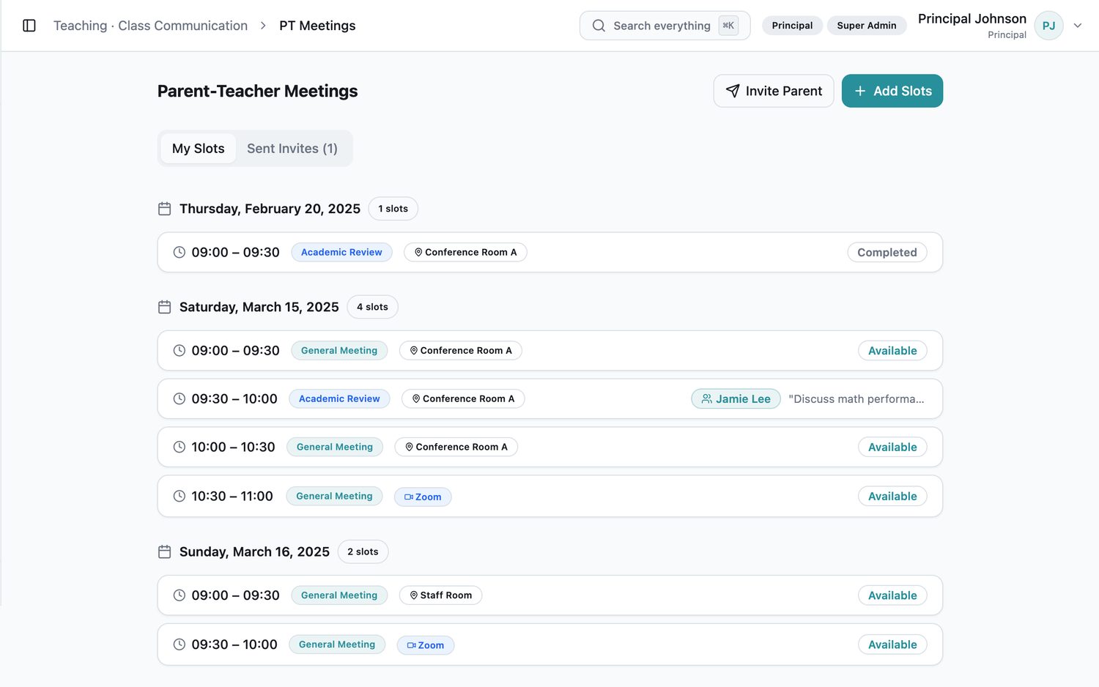Click calendar icon beside Sunday, March 16
1099x687 pixels.
[164, 552]
